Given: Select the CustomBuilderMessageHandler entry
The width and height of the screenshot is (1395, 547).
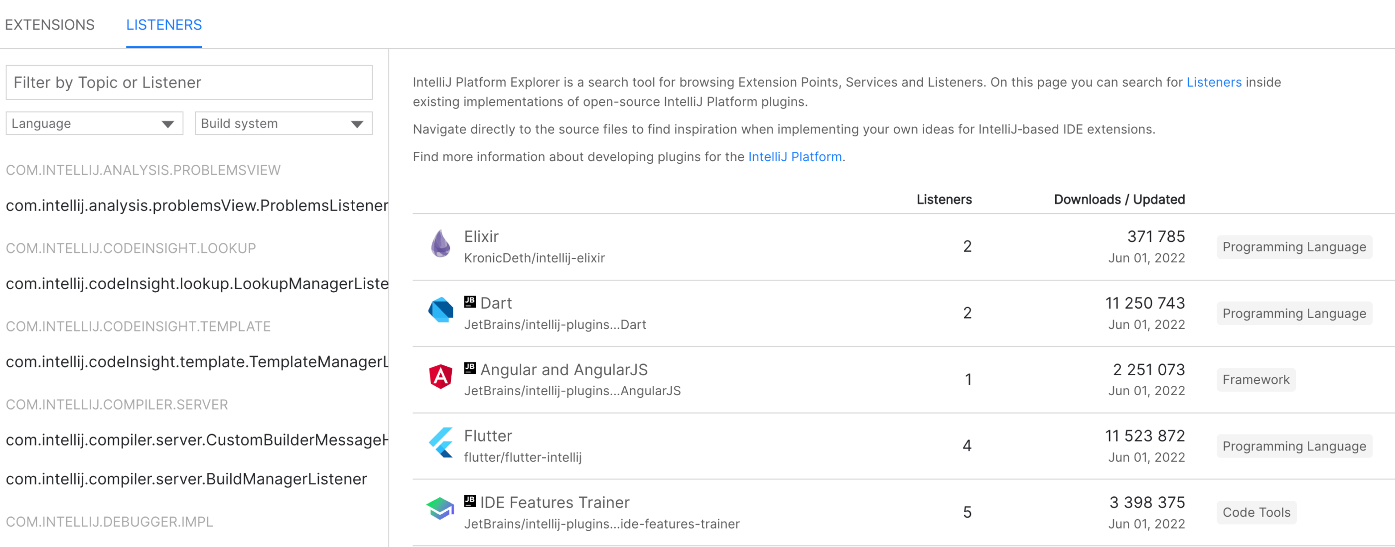Looking at the screenshot, I should tap(197, 440).
